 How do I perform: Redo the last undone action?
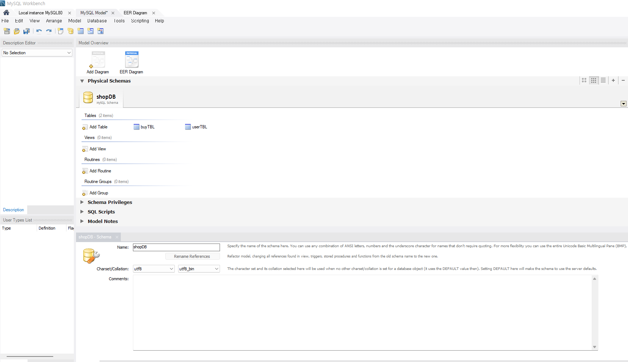[x=49, y=31]
